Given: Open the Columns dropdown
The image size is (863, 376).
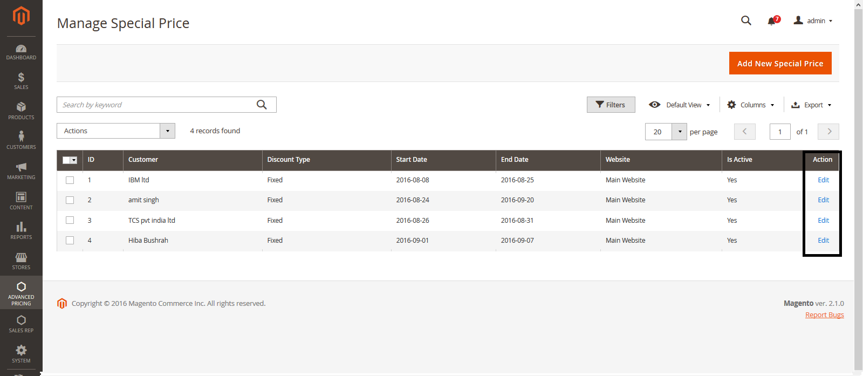Looking at the screenshot, I should coord(751,105).
